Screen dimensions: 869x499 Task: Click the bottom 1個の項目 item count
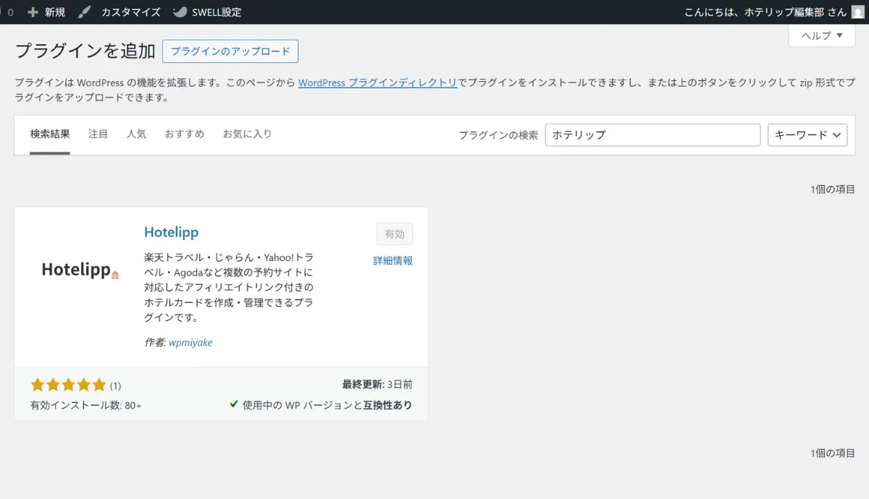tap(833, 453)
